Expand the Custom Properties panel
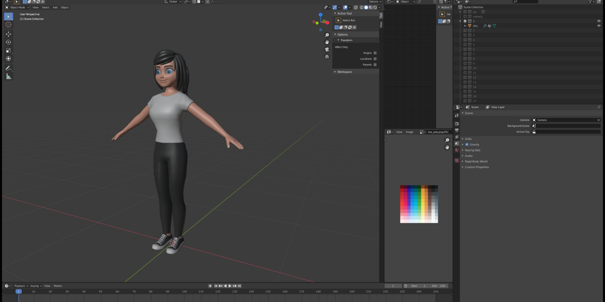 point(476,167)
